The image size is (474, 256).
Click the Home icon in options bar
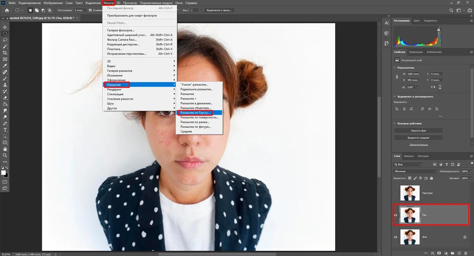point(7,10)
